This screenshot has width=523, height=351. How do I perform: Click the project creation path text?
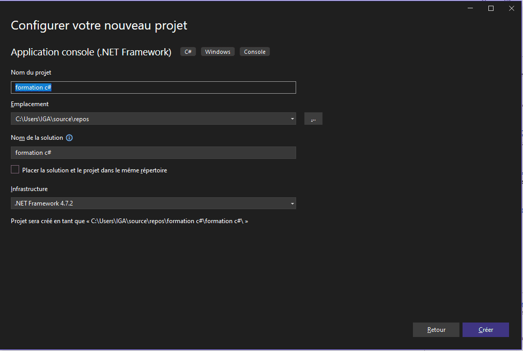tap(129, 221)
